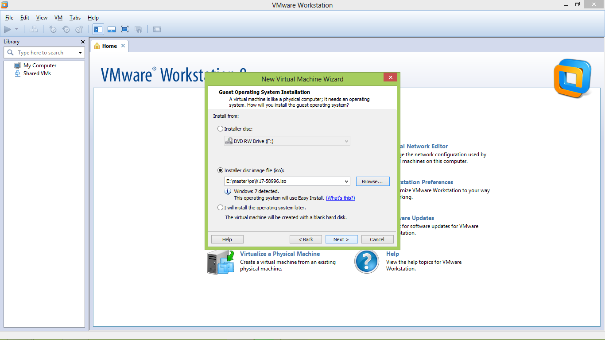Click the Guest Operating System Installation heading
This screenshot has height=340, width=605.
tap(264, 92)
